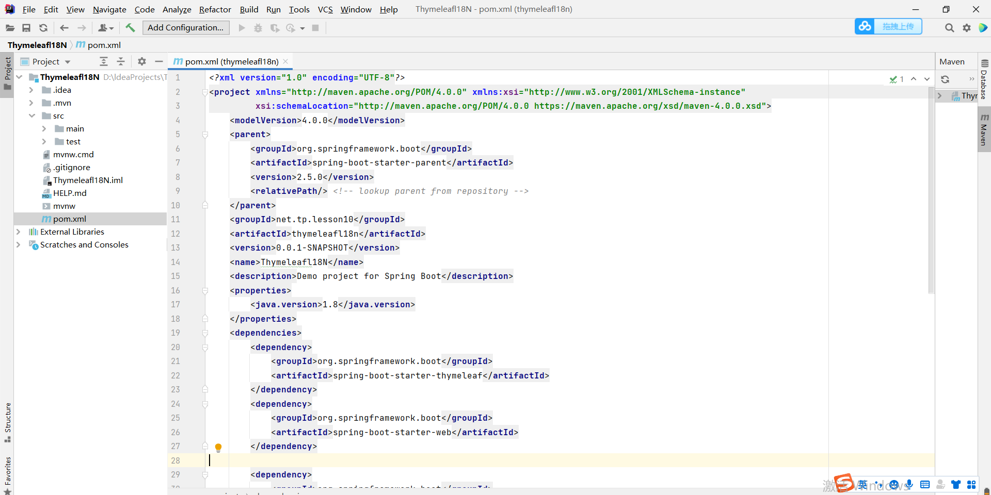Fold the parent tag at line 5
The height and width of the screenshot is (495, 991).
point(205,135)
